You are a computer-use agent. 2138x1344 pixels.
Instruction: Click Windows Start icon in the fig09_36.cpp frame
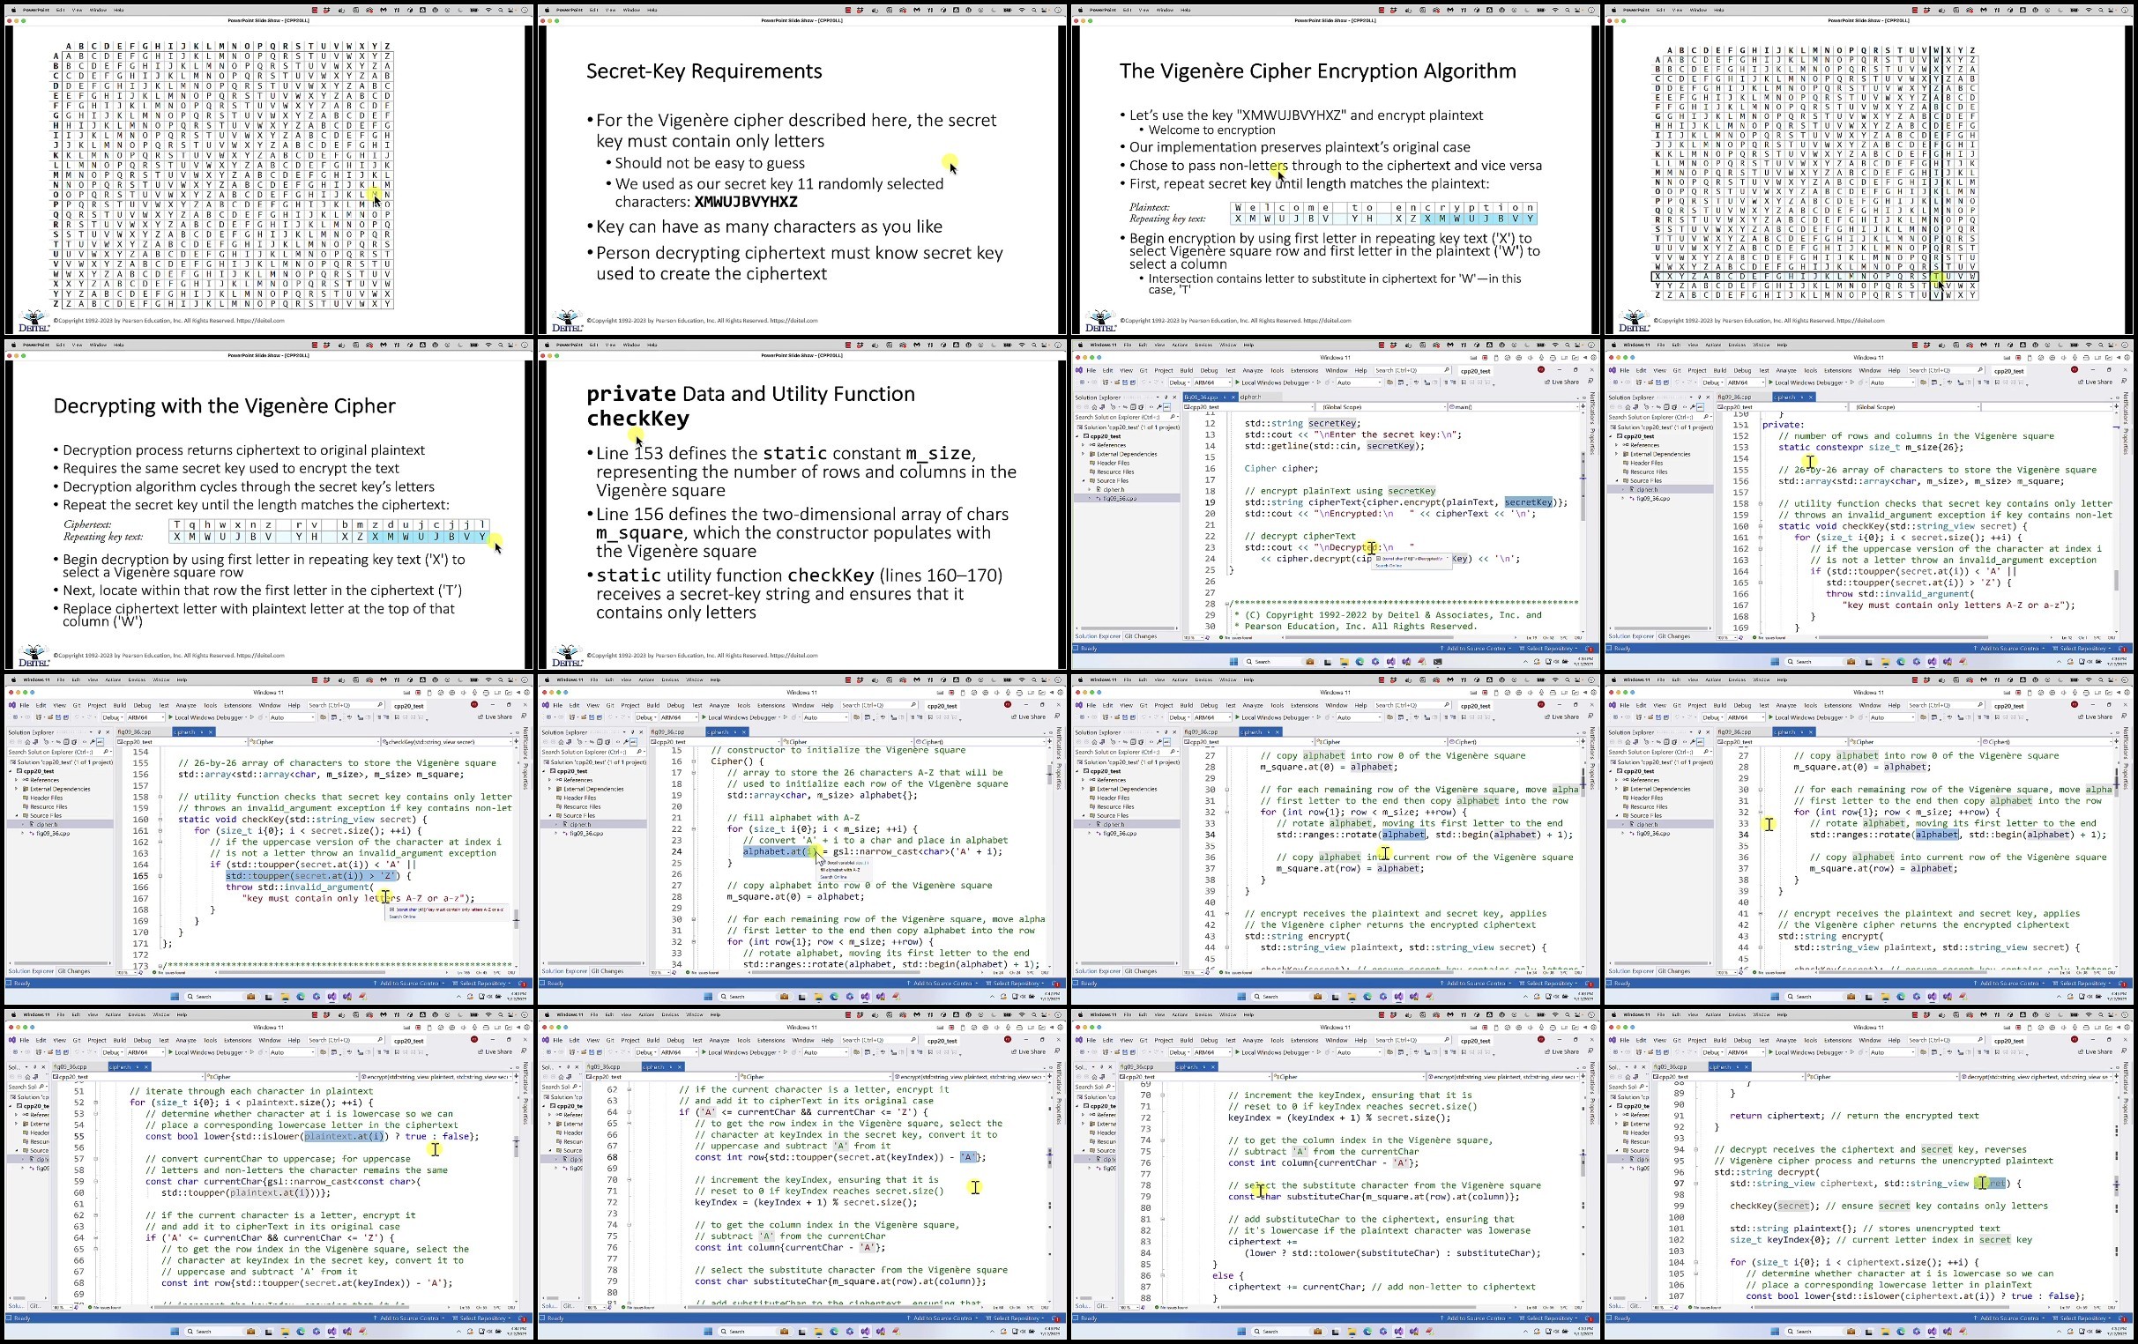click(x=1234, y=661)
